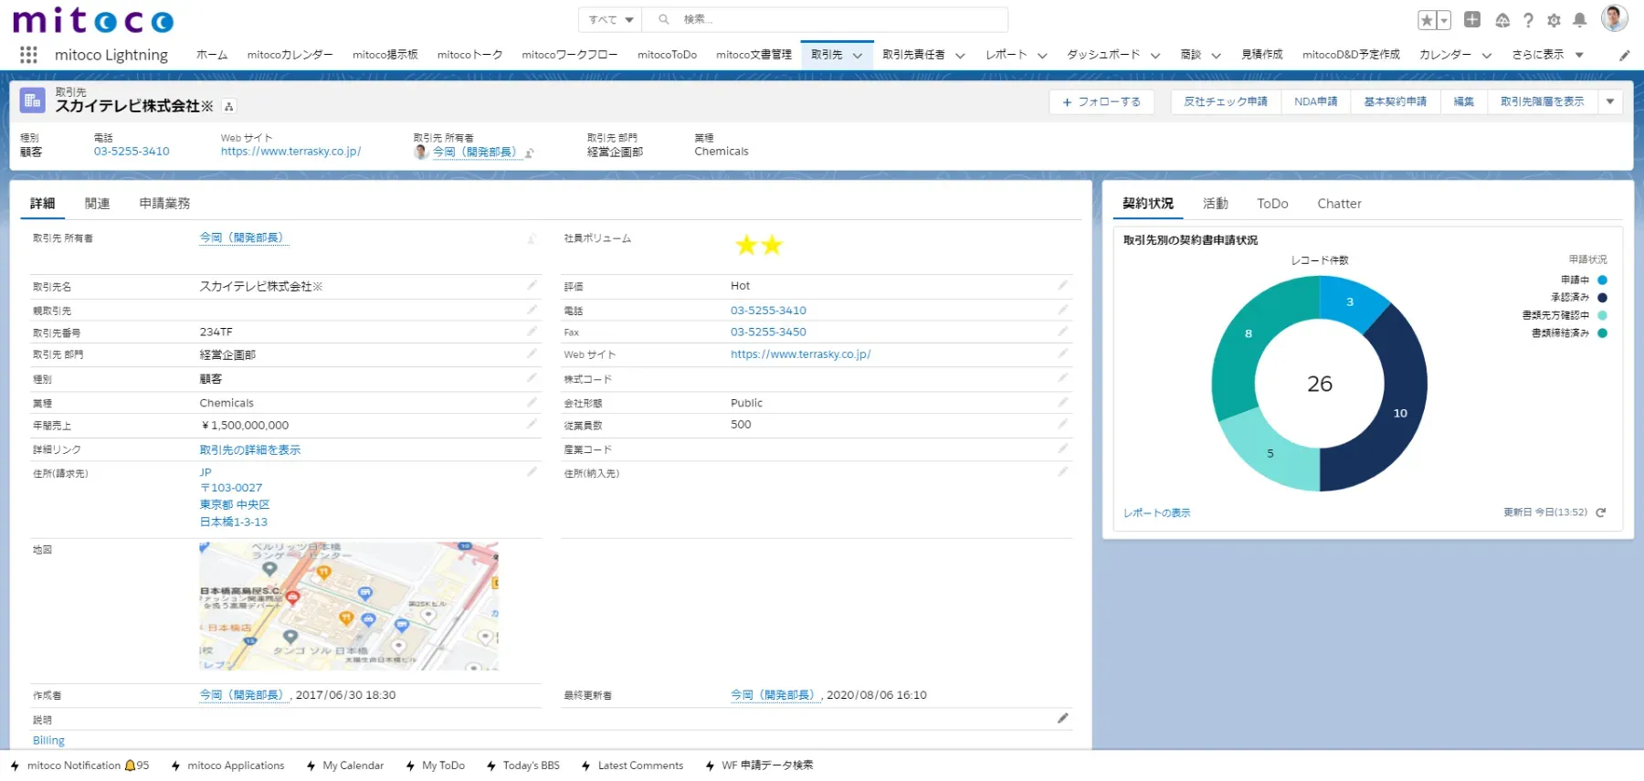Edit the 取引先名 field pencil
1644x781 pixels.
coord(532,286)
